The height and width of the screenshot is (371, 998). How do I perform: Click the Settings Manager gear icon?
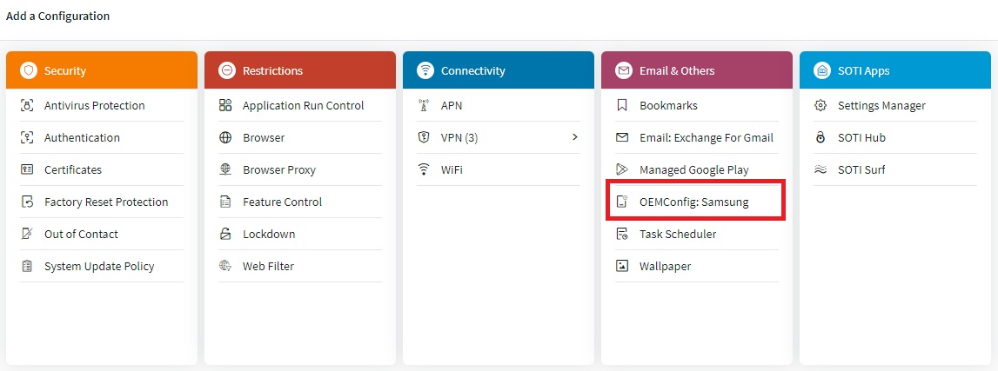821,105
